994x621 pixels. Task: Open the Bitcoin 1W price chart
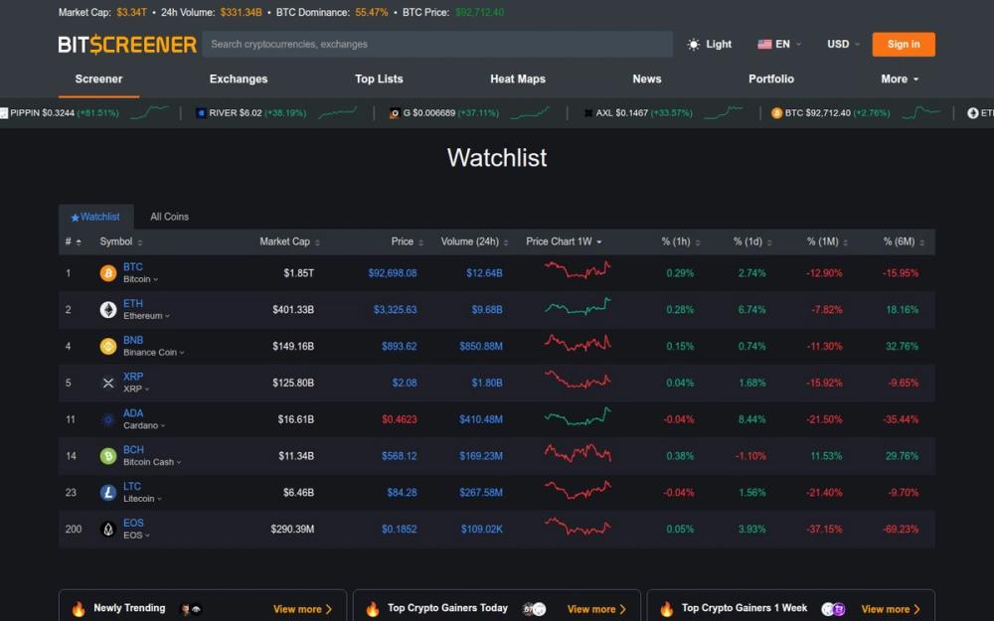tap(578, 270)
